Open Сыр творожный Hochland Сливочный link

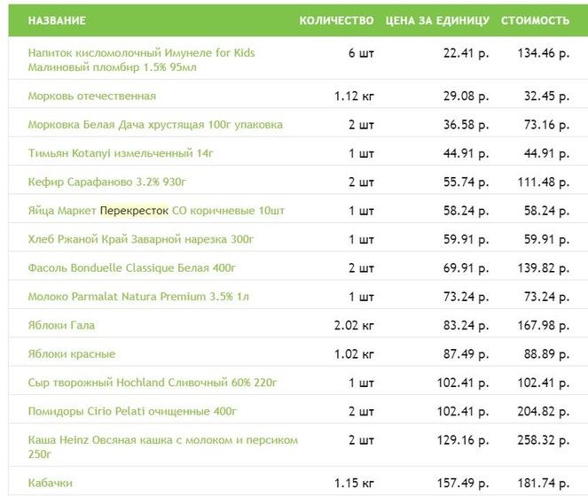pyautogui.click(x=153, y=383)
